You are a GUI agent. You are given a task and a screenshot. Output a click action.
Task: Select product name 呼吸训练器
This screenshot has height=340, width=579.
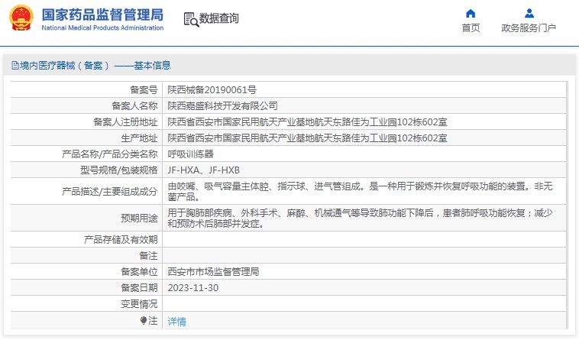[x=190, y=154]
